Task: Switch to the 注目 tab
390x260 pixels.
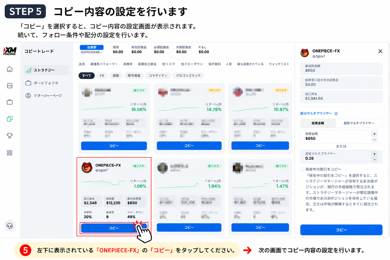Action: [82, 64]
